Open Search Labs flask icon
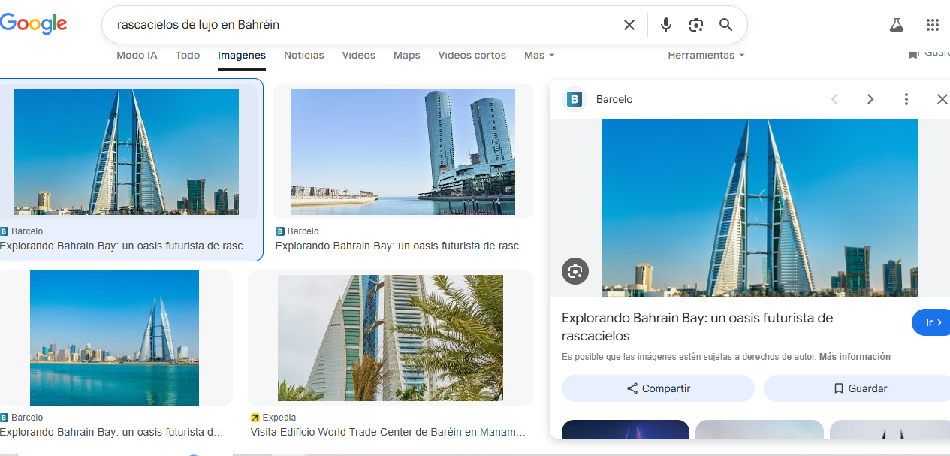 [896, 25]
